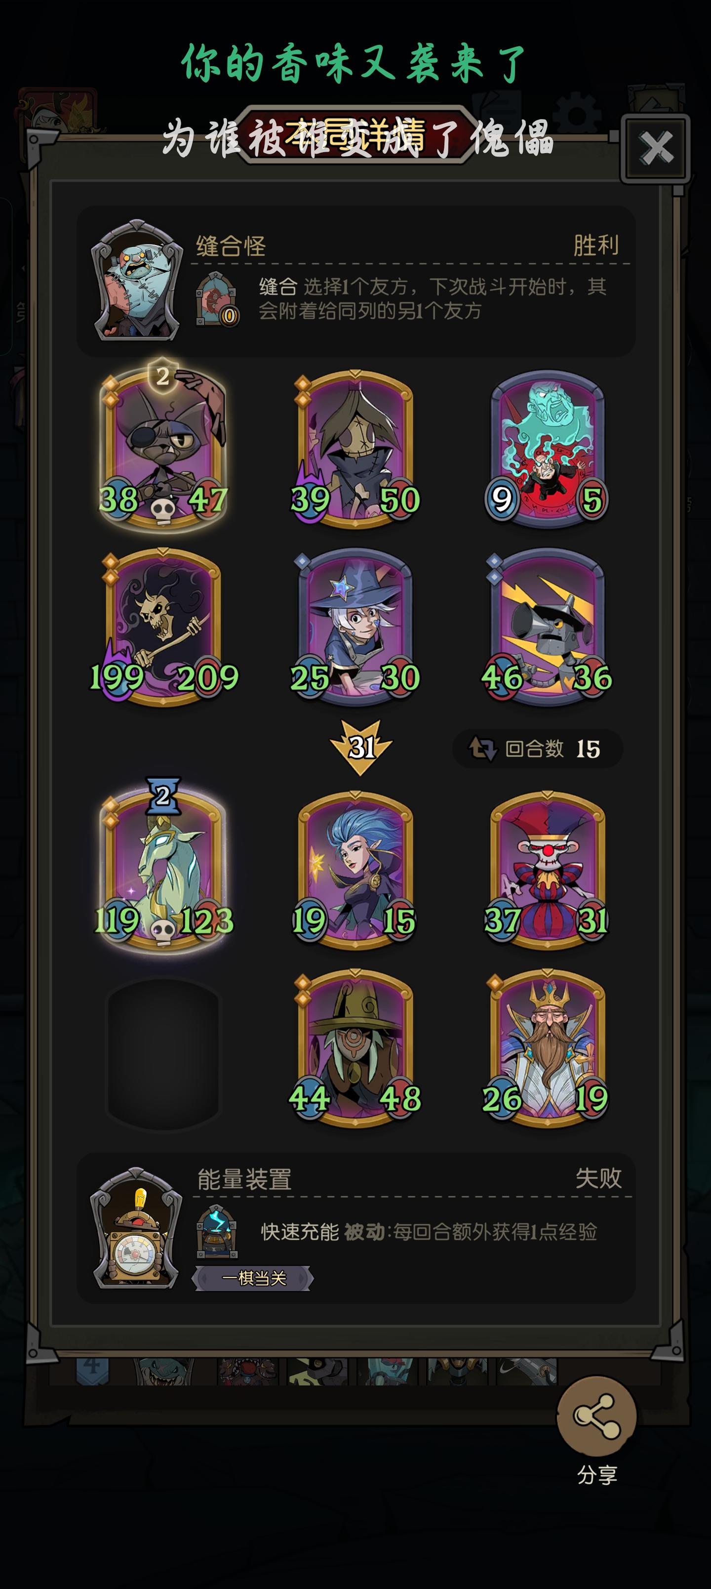711x1589 pixels.
Task: Open the witch girl card 25/30
Action: [355, 626]
